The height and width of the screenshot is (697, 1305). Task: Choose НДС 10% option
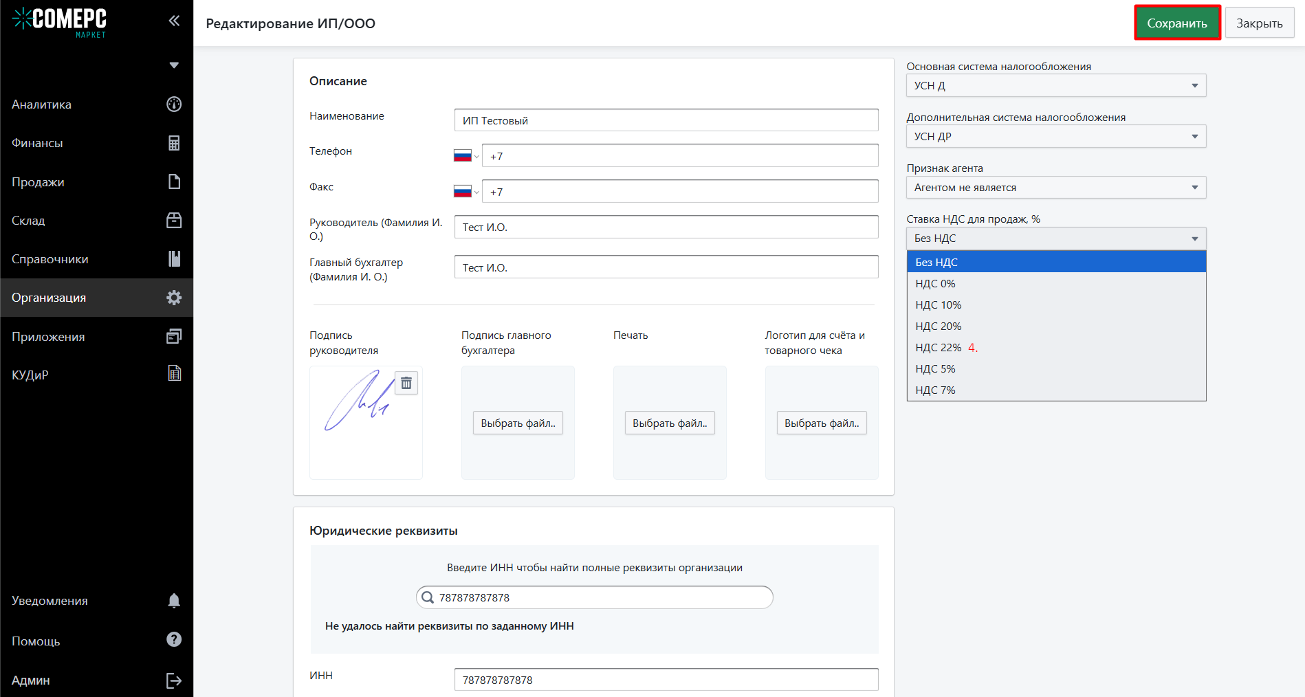939,305
